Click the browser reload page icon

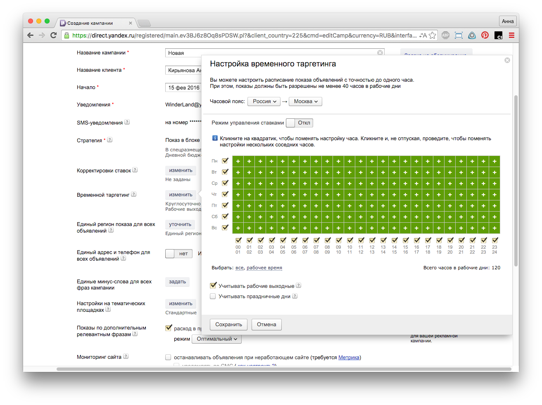click(x=53, y=35)
